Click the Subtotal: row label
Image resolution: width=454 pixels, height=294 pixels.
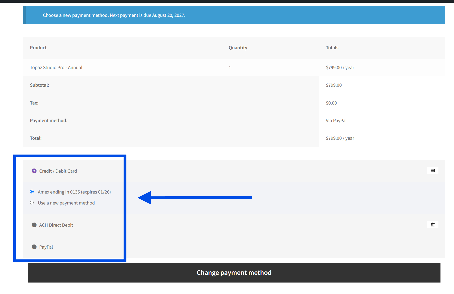pyautogui.click(x=40, y=85)
